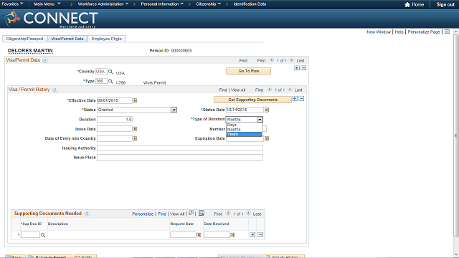The image size is (459, 258).
Task: Open Expiration Date calendar picker
Action: point(267,138)
